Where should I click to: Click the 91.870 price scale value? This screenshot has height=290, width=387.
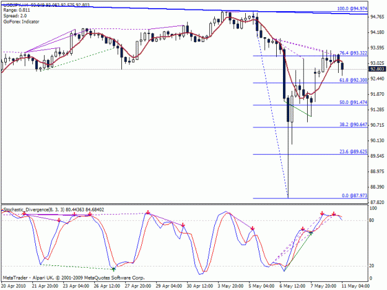click(377, 94)
